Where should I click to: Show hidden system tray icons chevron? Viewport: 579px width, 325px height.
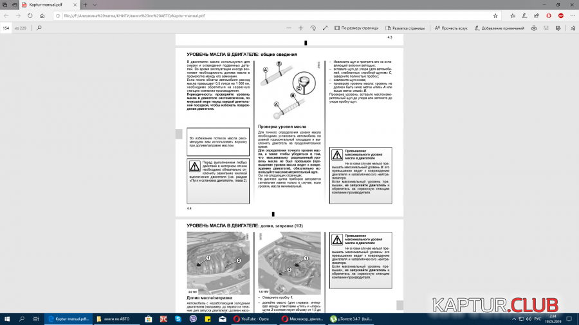tap(514, 319)
